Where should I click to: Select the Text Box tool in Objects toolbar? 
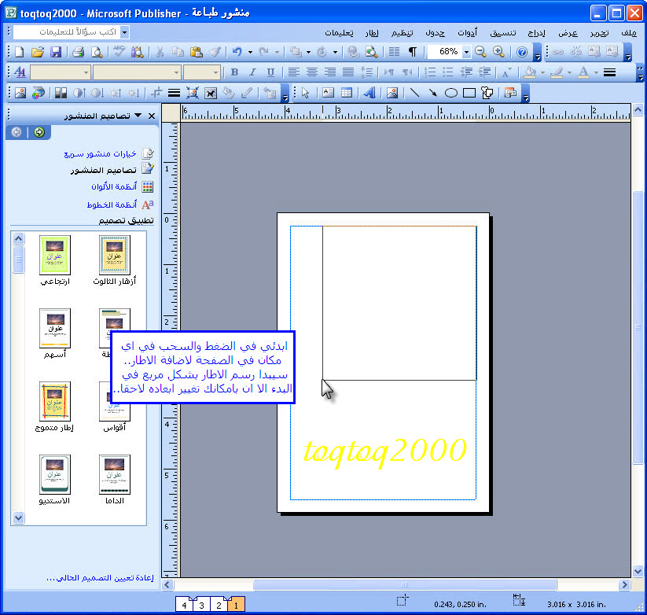pos(329,93)
